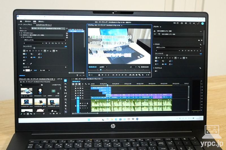Open the user profile avatar
The image size is (226, 150).
(203, 23)
